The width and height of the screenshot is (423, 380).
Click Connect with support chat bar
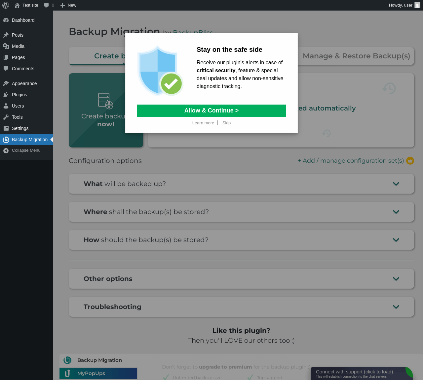coord(362,373)
